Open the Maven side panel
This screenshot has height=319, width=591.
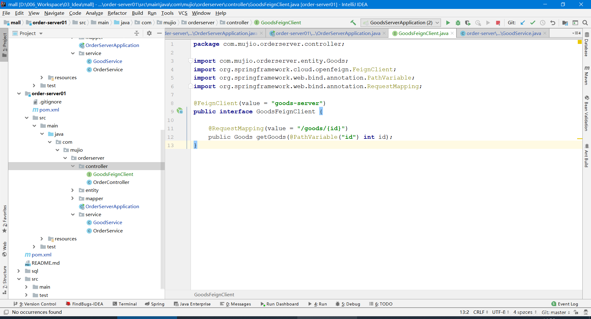(587, 75)
